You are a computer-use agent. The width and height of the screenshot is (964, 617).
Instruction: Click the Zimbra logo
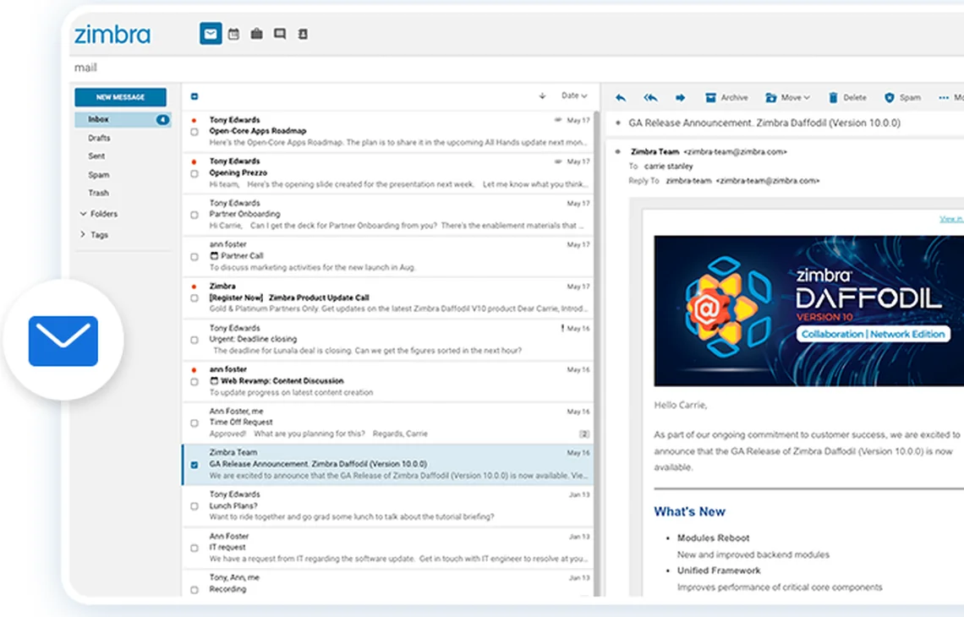[112, 35]
